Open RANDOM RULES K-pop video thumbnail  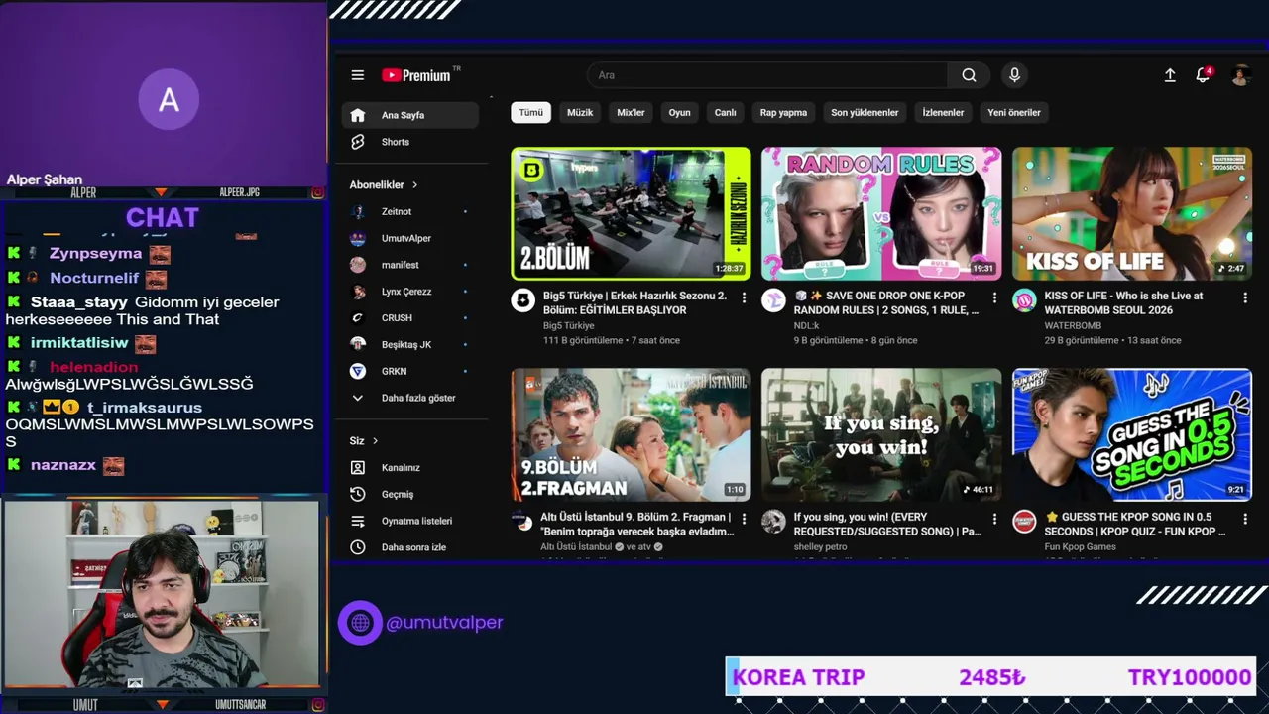click(881, 213)
